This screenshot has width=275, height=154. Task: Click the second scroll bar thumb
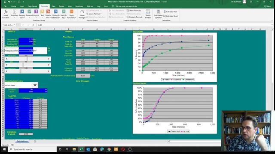point(23,65)
